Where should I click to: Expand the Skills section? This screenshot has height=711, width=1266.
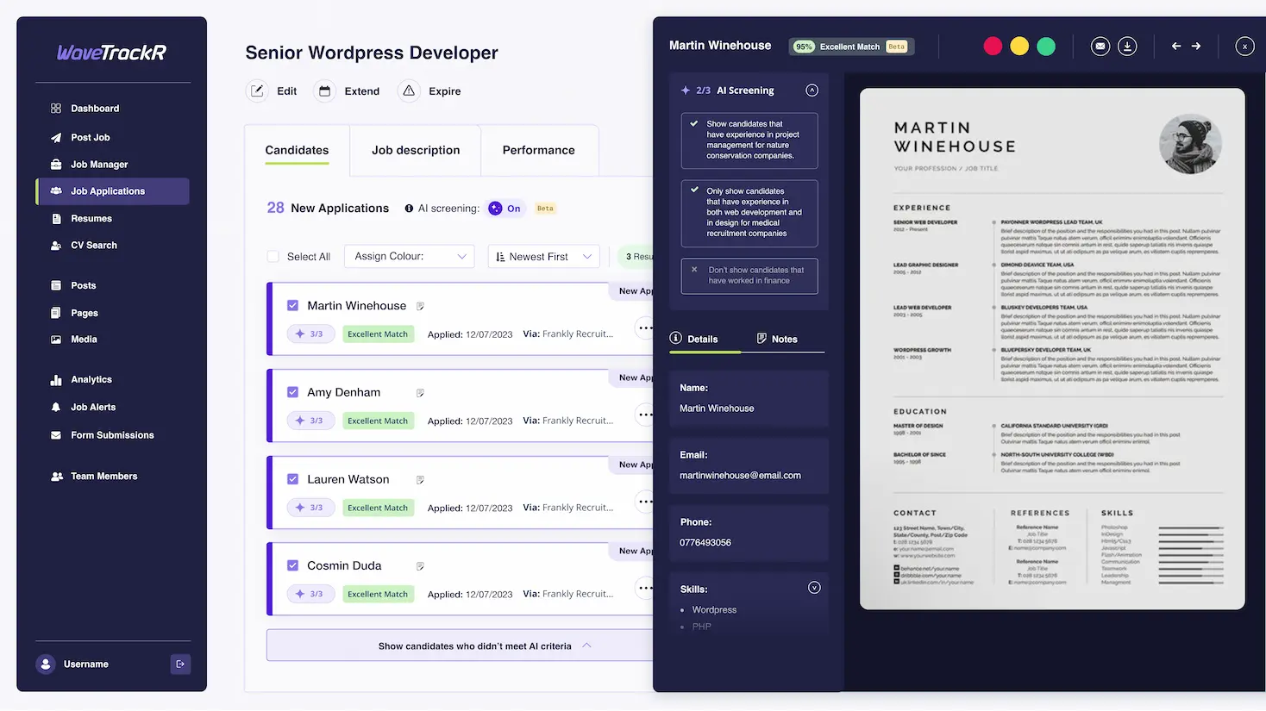coord(813,587)
